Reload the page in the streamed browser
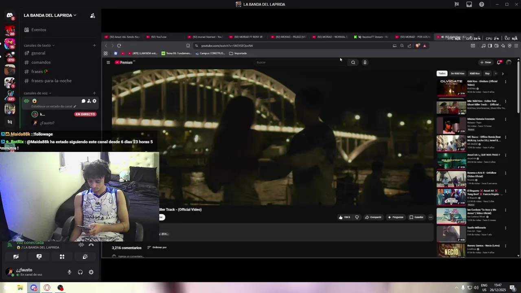The height and width of the screenshot is (293, 521). pos(119,46)
